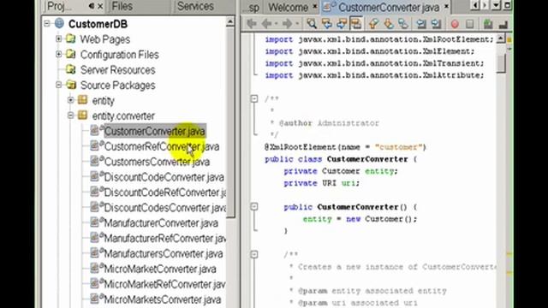
Task: Select CustomersConverter.java in the project tree
Action: click(x=157, y=162)
